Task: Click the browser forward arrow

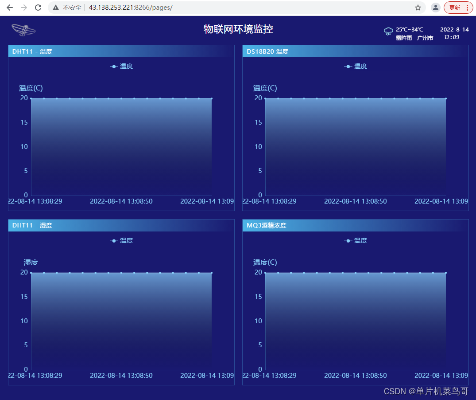Action: point(23,8)
